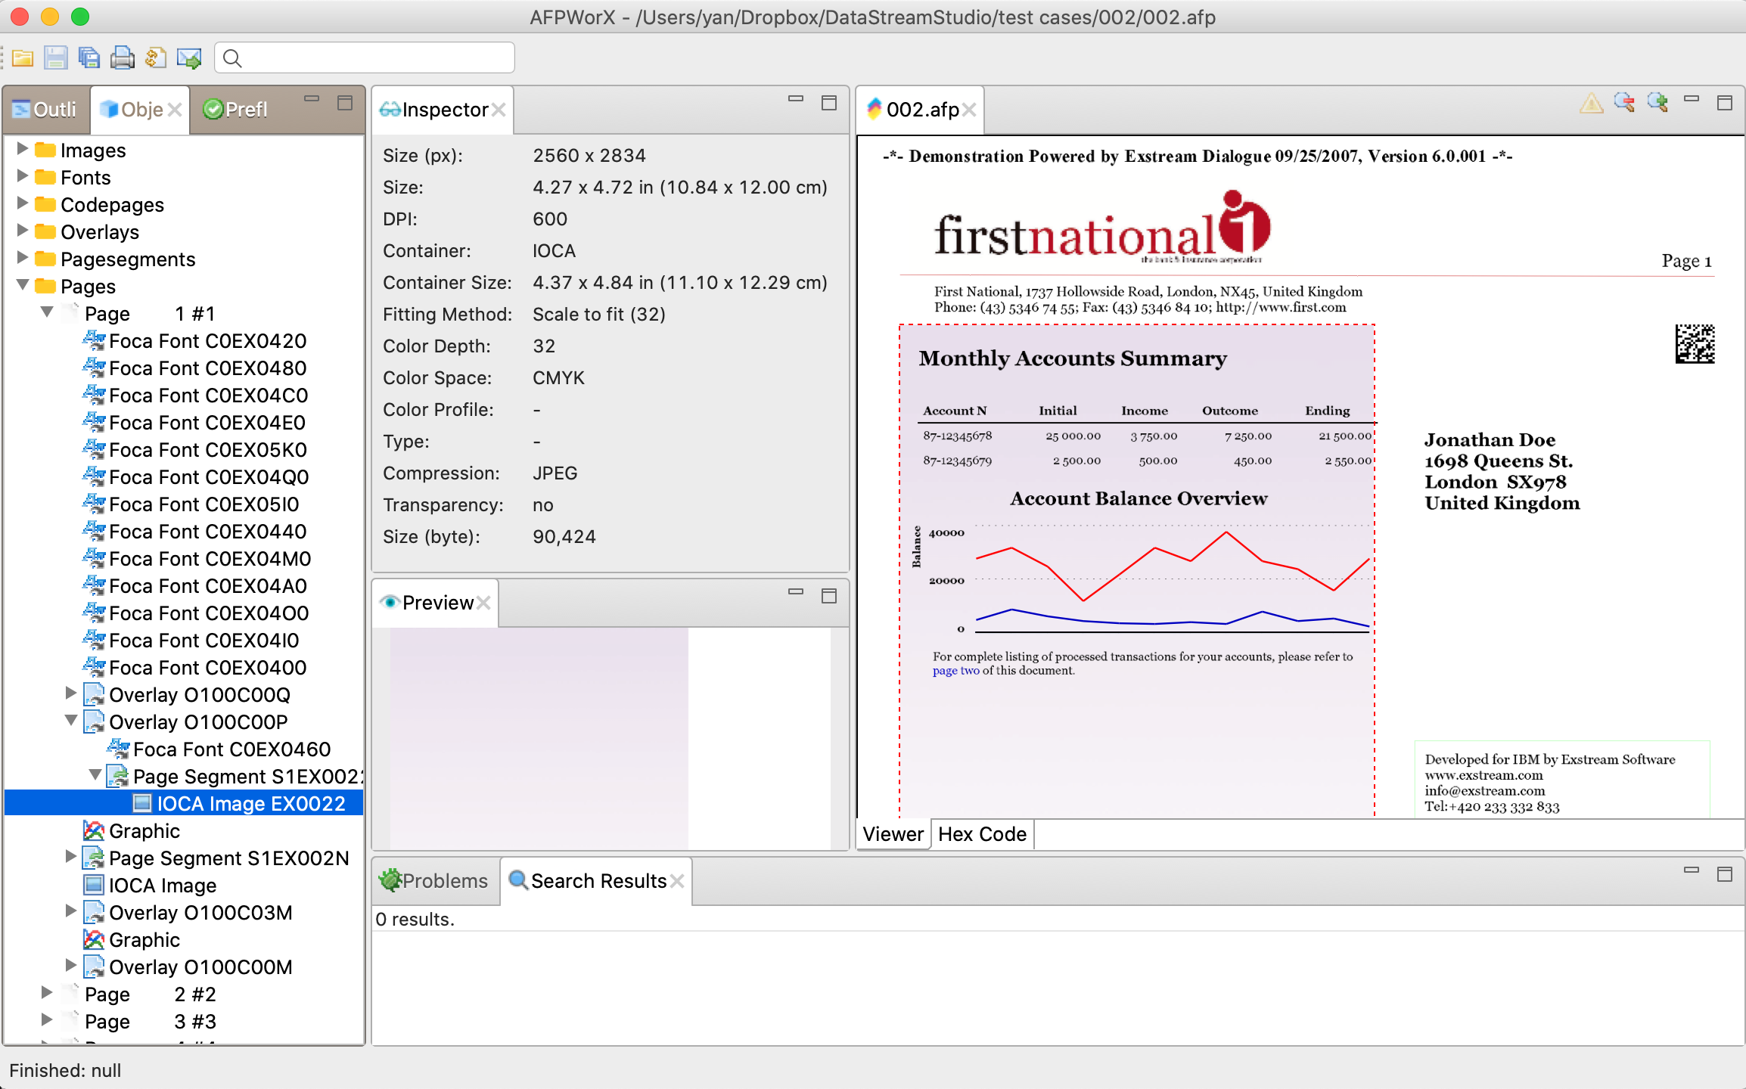Image resolution: width=1746 pixels, height=1089 pixels.
Task: Click inside the toolbar search field
Action: [365, 58]
